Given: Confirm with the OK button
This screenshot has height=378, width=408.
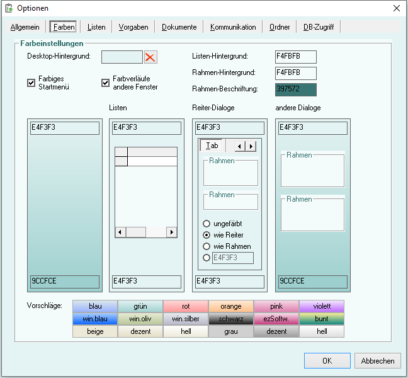Looking at the screenshot, I should 327,360.
